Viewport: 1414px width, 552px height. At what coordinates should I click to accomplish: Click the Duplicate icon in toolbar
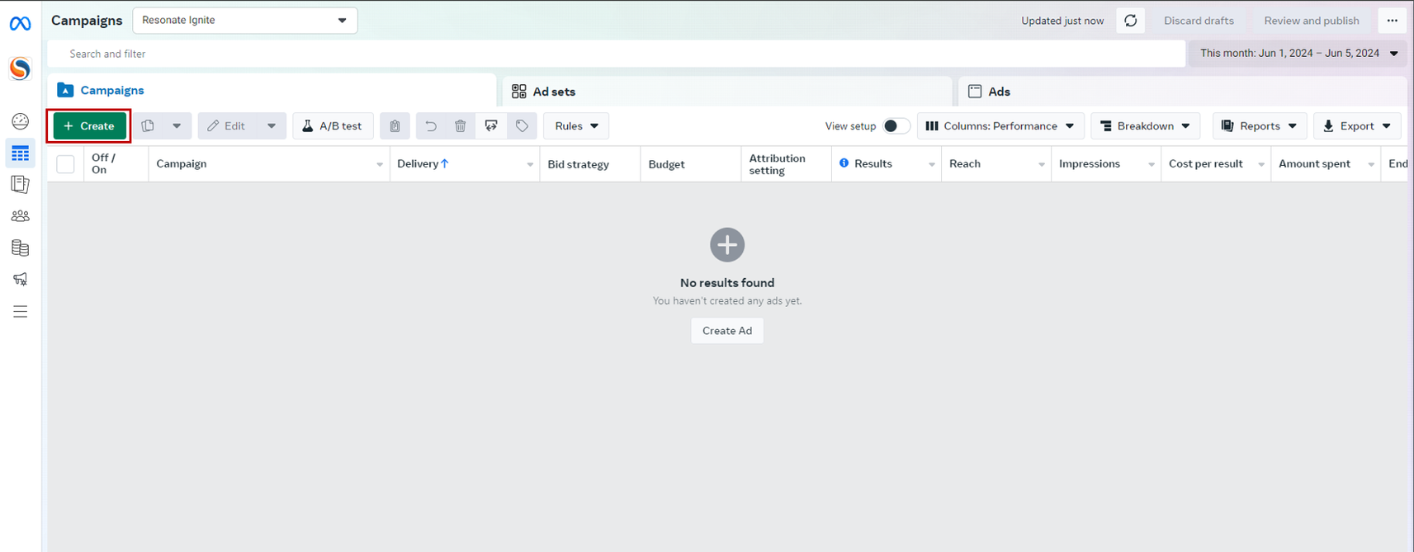pos(148,126)
